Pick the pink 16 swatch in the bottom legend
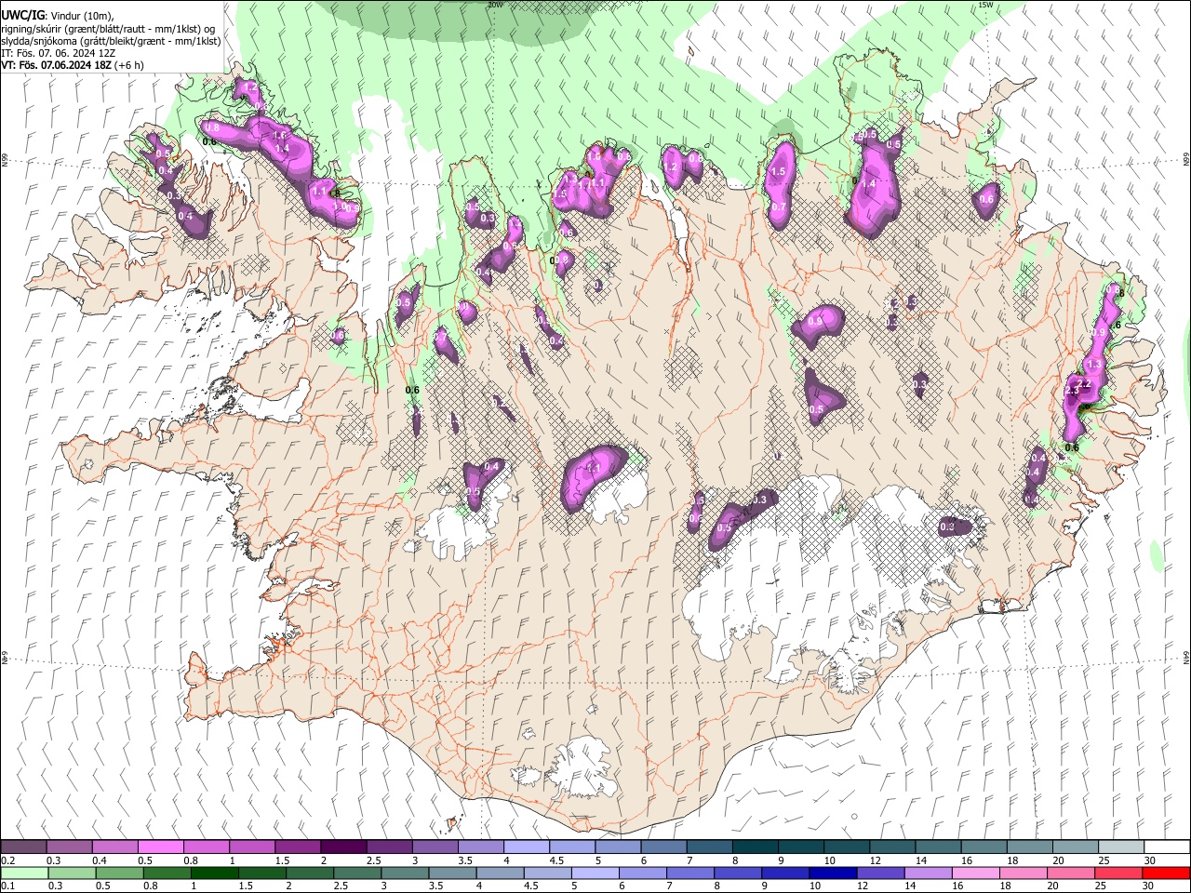This screenshot has height=893, width=1191. (975, 873)
